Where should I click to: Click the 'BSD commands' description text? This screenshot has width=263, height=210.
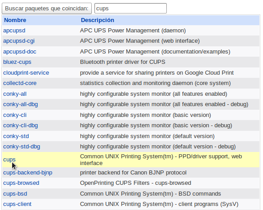click(x=151, y=194)
